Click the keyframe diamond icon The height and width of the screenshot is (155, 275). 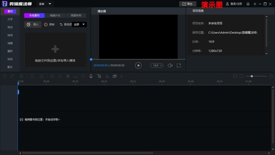click(121, 76)
